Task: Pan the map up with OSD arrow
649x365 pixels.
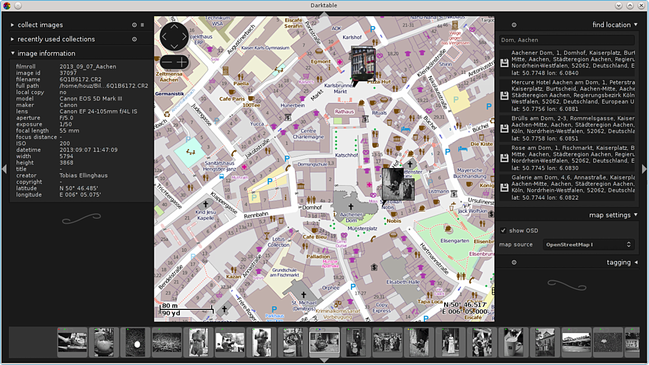Action: click(174, 26)
